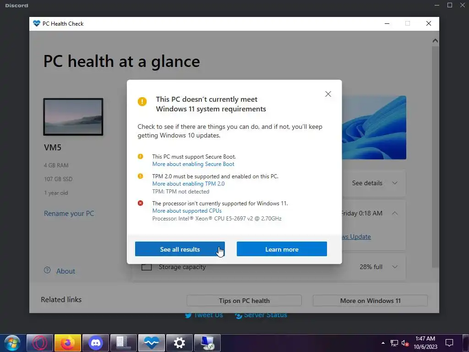Open the remote desktop taskbar icon
This screenshot has height=352, width=469.
coord(207,343)
